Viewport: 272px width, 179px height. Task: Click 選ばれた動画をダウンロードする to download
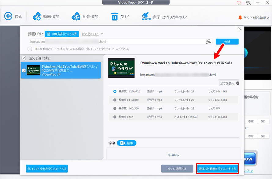(218, 169)
